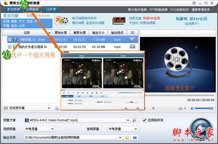Open the 刻录光盘 link
The width and height of the screenshot is (218, 144).
(135, 18)
